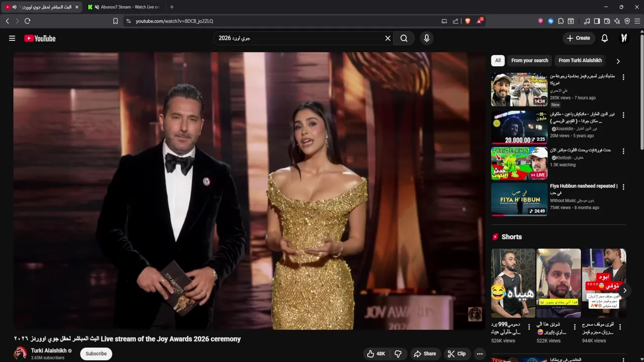This screenshot has height=362, width=644.
Task: Like the video with 48K likes
Action: (376, 354)
